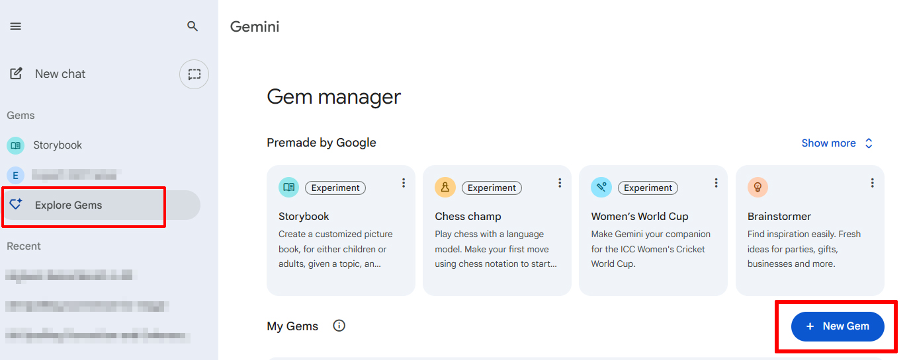Click the search magnifier icon

click(193, 26)
